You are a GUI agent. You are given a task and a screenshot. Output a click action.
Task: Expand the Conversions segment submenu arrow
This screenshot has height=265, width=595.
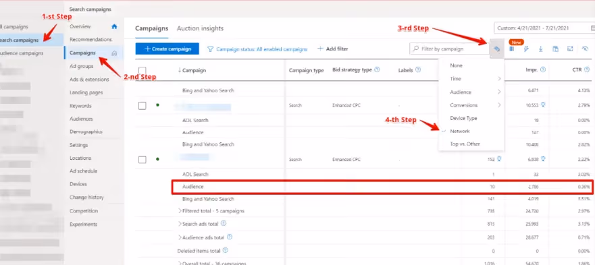click(x=499, y=105)
